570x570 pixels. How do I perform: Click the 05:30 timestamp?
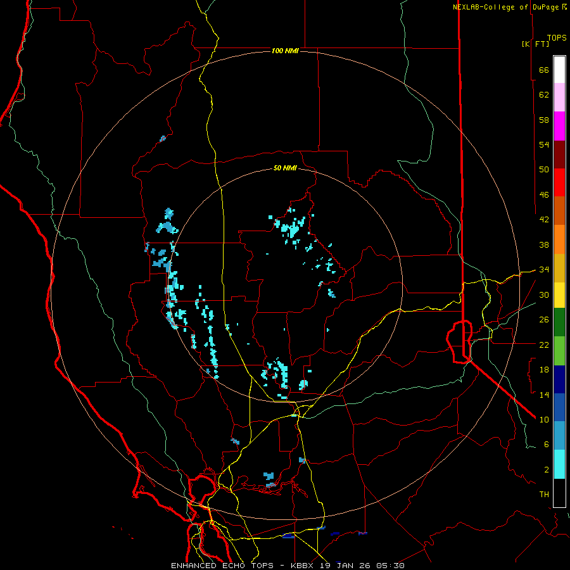(390, 566)
